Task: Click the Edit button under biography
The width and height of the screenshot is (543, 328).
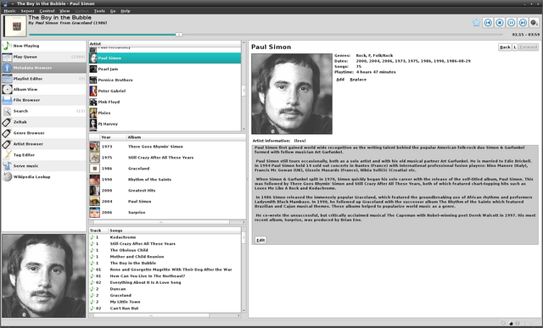Action: pyautogui.click(x=260, y=240)
